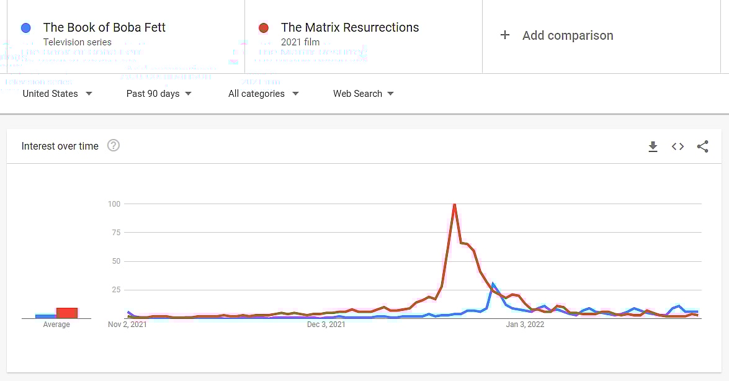Click the Jan 3, 2022 axis label
This screenshot has width=729, height=381.
coord(525,325)
